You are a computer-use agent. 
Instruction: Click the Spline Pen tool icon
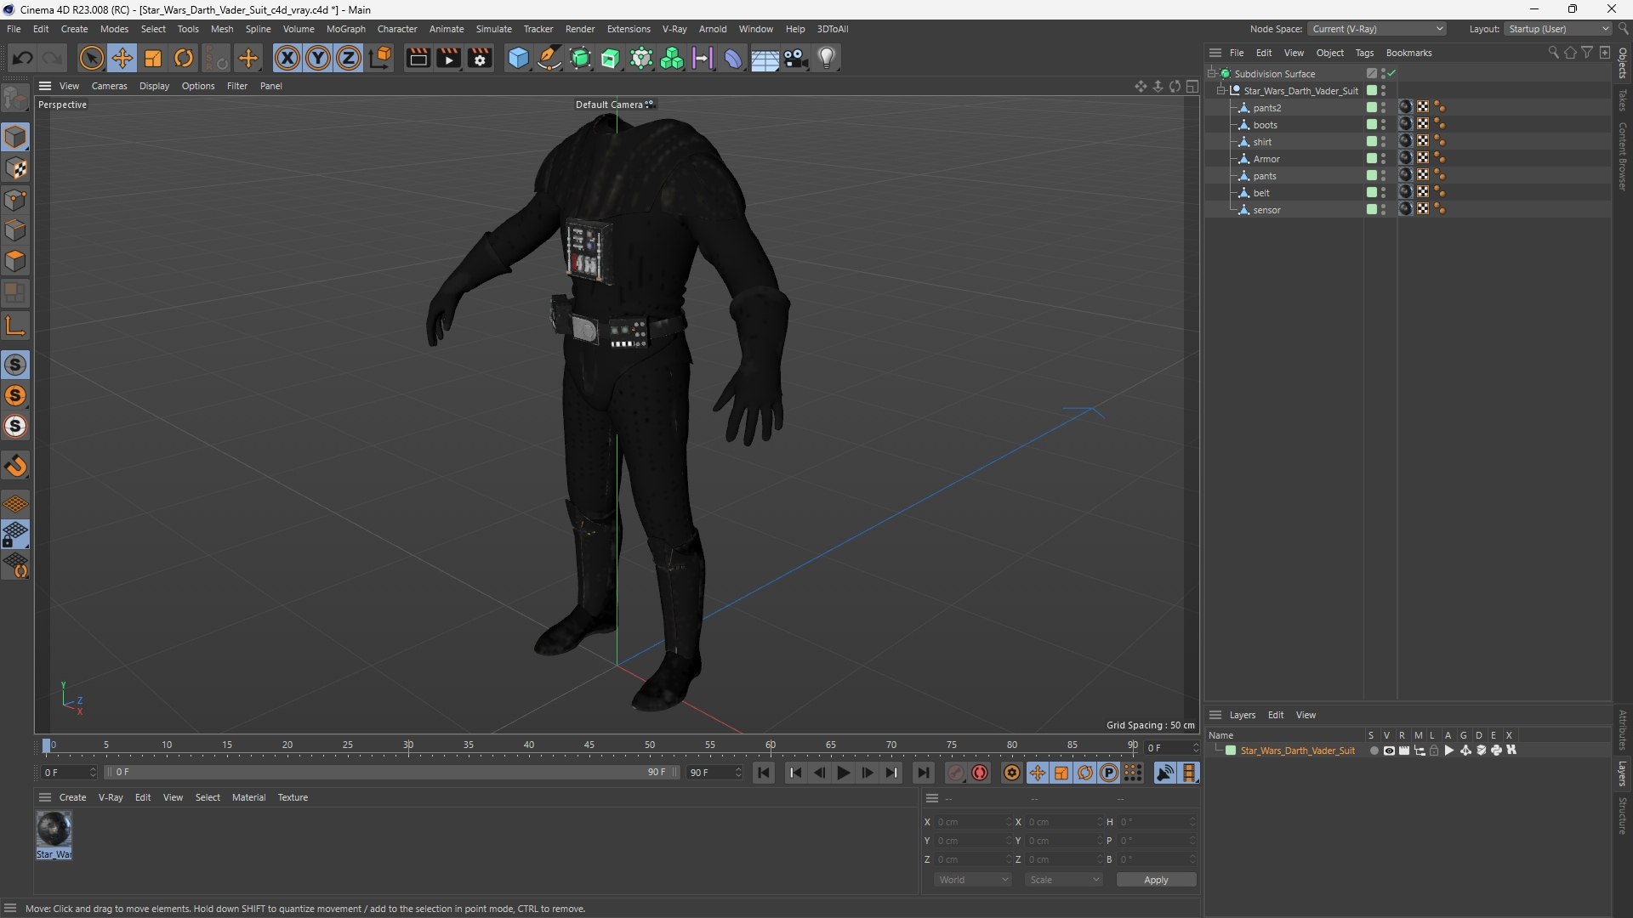pos(549,58)
